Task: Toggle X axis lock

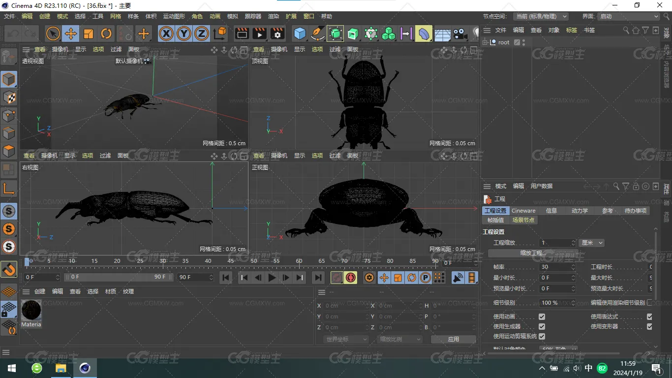Action: click(x=166, y=33)
